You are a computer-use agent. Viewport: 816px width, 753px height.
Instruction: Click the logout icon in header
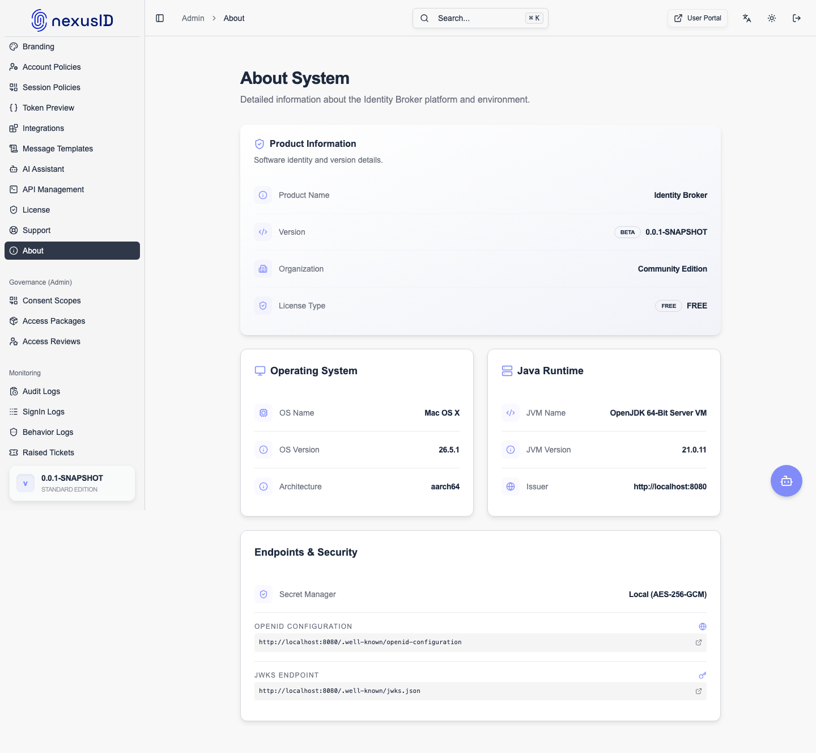[x=797, y=18]
